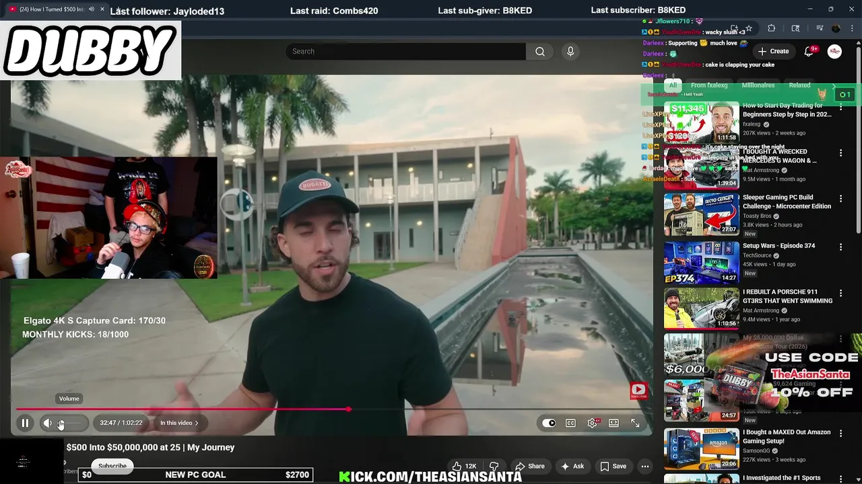
Task: Toggle the autoplay switch
Action: [549, 423]
